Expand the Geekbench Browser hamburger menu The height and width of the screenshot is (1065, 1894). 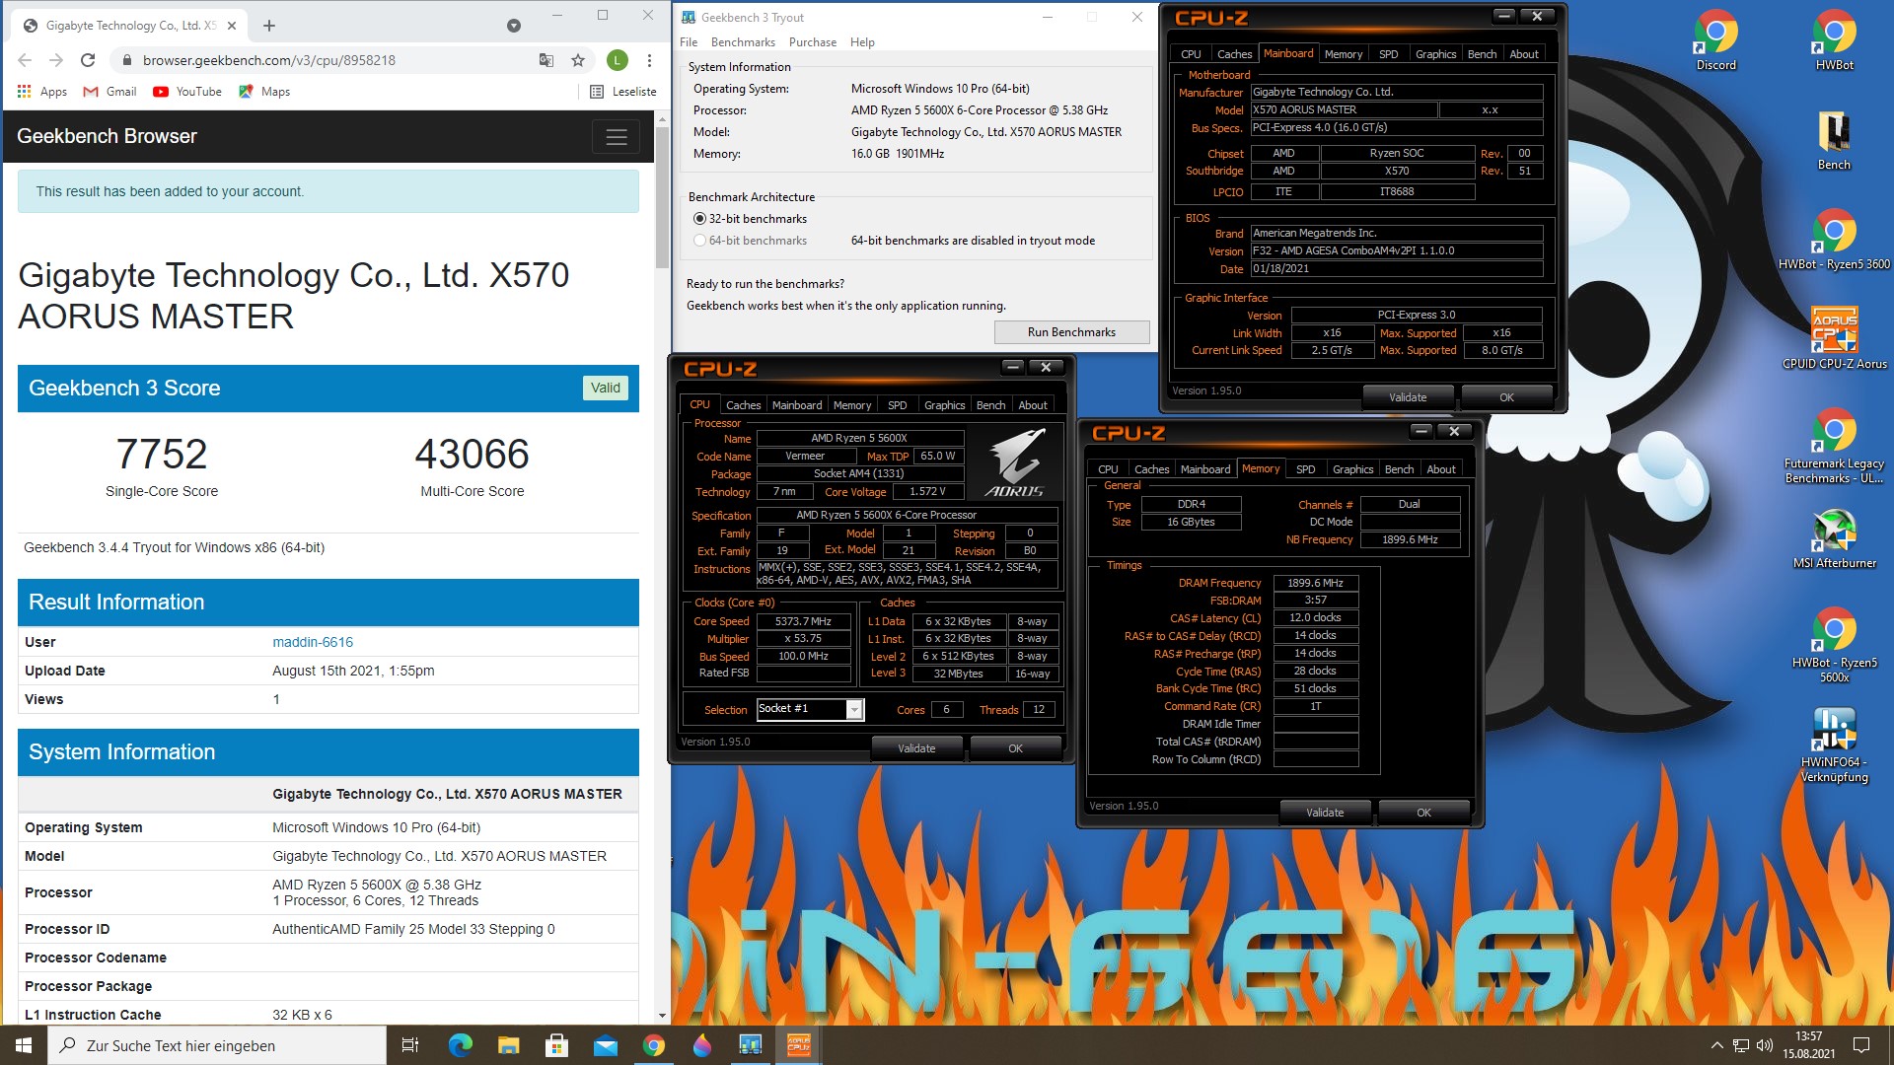pos(617,137)
